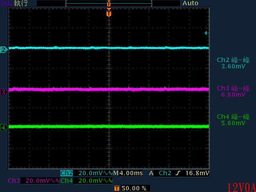Click the Ch4 label in bottom readout
This screenshot has height=192, width=256.
click(x=67, y=181)
